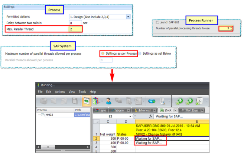Open the Permitted Actions dropdown
244x155 pixels.
tap(128, 17)
